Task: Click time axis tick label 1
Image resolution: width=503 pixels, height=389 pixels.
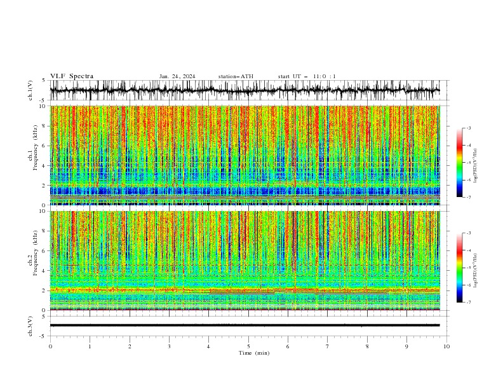Action: [x=90, y=346]
